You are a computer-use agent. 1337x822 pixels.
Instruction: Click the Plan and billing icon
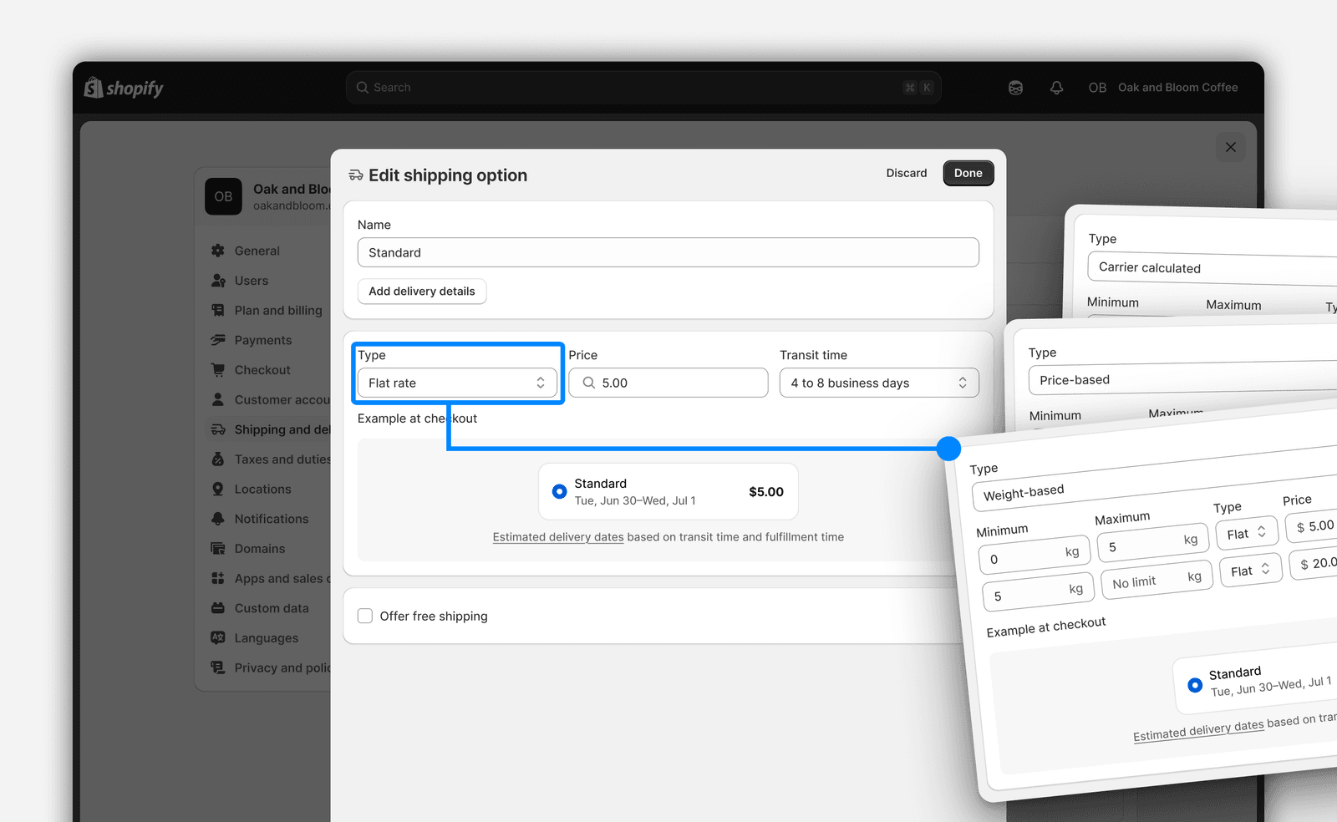tap(218, 310)
